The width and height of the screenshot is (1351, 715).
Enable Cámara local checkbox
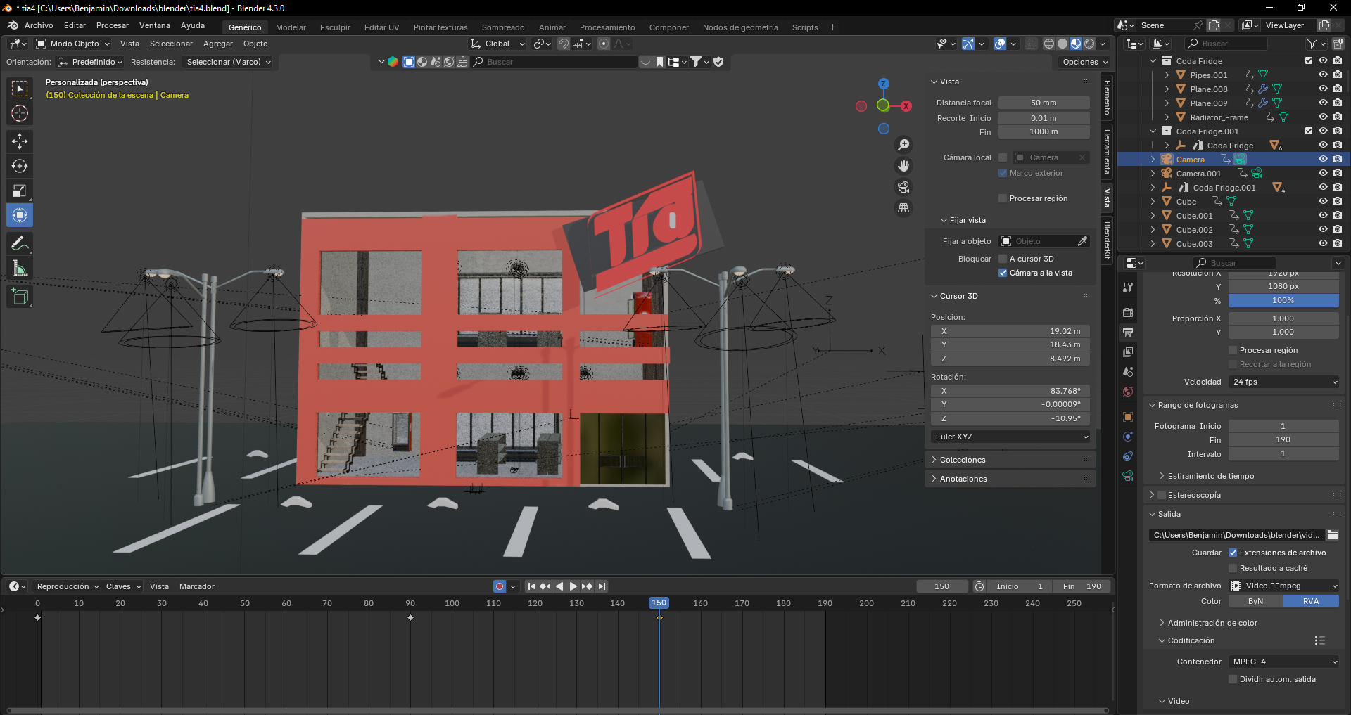1003,157
